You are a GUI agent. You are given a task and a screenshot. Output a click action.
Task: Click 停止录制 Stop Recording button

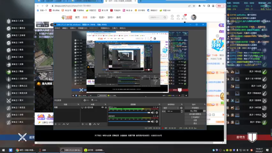(x=193, y=111)
